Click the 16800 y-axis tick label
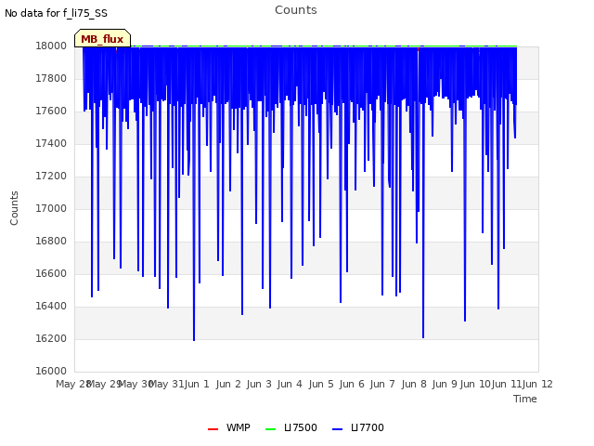Viewport: 594px width, 446px height. pyautogui.click(x=51, y=242)
